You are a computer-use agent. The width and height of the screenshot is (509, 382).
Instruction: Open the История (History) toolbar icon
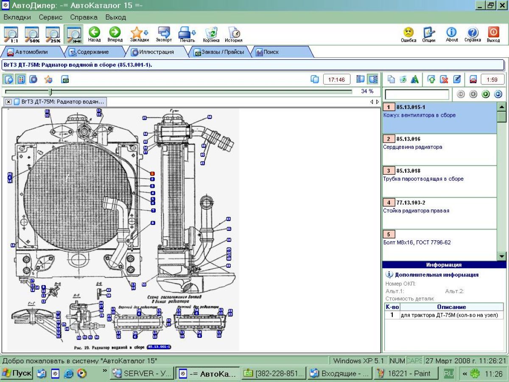(x=234, y=33)
